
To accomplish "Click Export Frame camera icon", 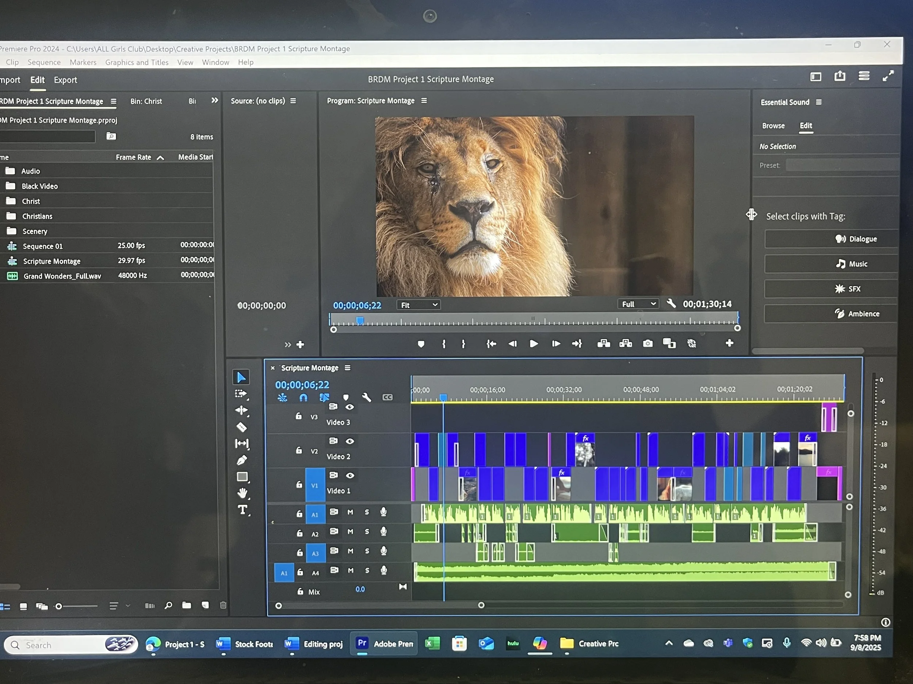I will [x=647, y=343].
